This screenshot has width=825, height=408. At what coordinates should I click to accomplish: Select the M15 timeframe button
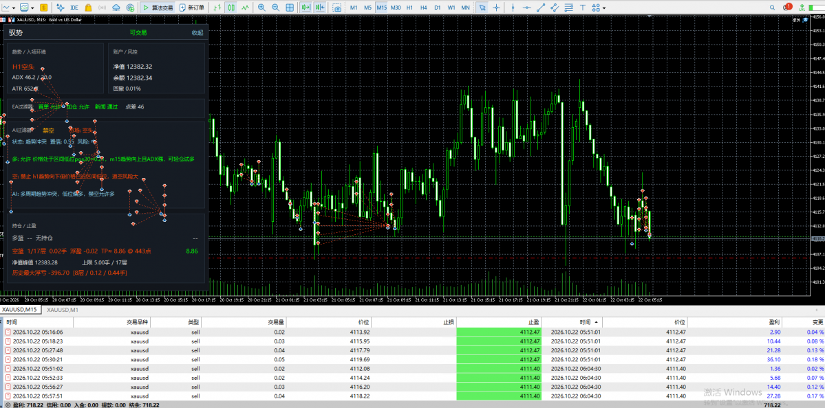click(x=381, y=8)
